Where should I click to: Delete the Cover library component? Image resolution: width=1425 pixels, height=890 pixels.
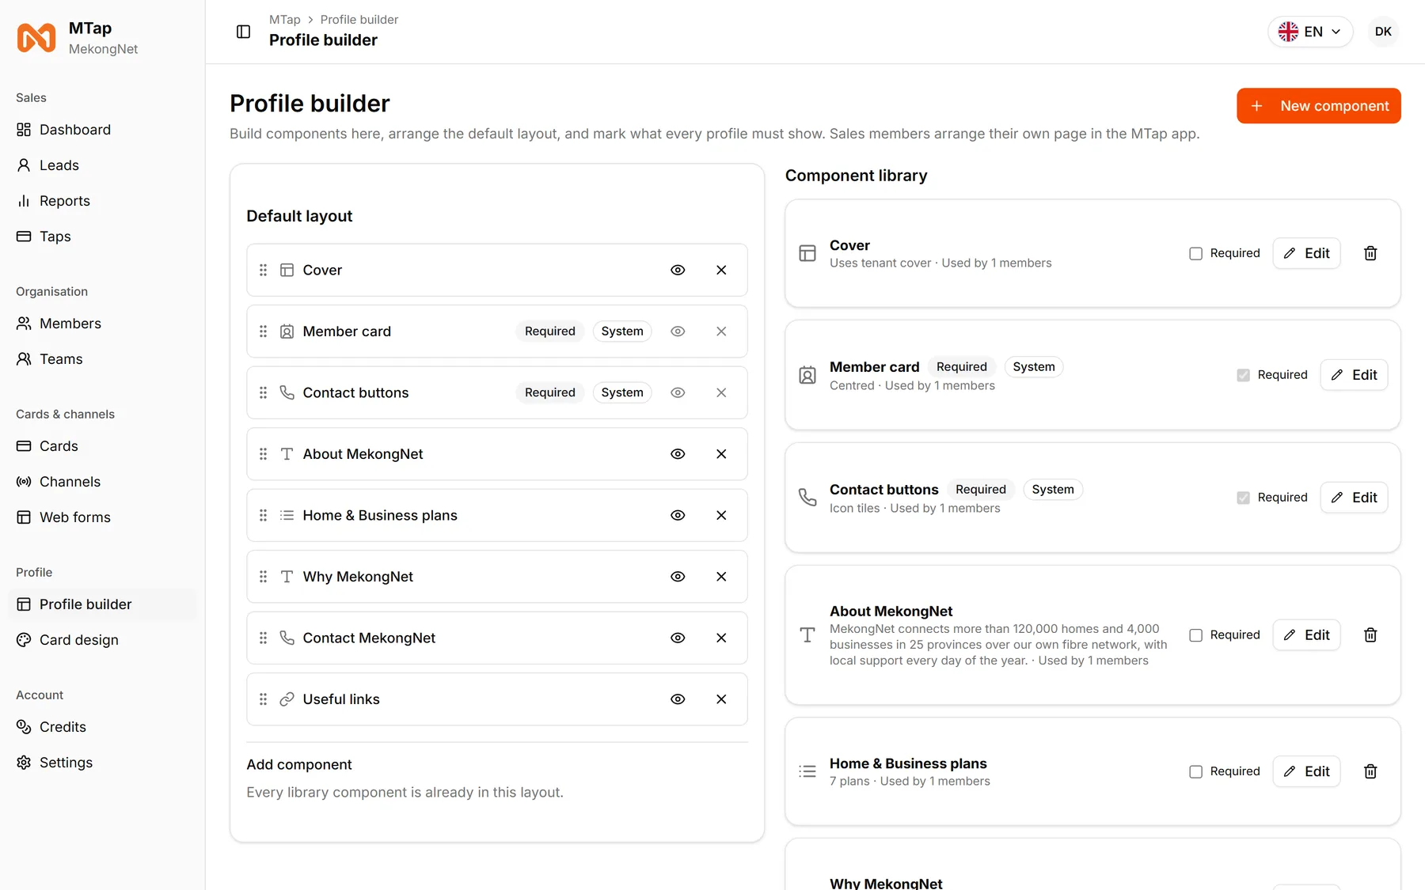tap(1370, 253)
